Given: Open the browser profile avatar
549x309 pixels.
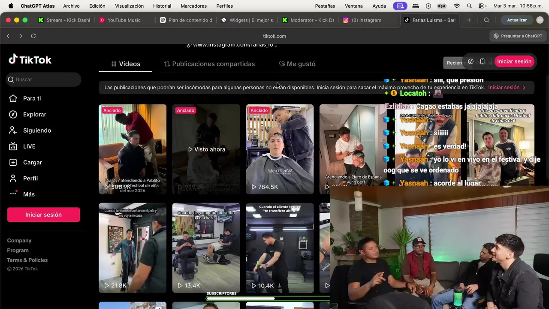Looking at the screenshot, I should [x=540, y=20].
